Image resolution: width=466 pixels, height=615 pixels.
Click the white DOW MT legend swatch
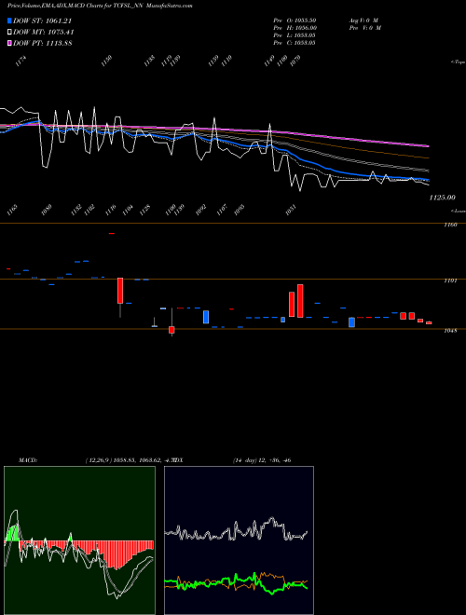click(x=9, y=32)
